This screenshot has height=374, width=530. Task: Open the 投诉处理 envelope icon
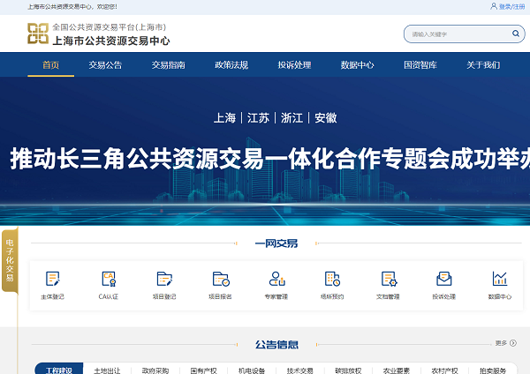click(443, 279)
